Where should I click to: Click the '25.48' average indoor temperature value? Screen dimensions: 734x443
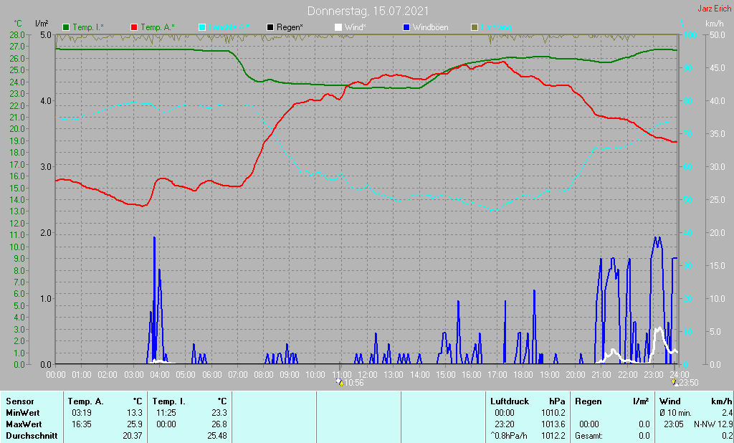point(217,436)
